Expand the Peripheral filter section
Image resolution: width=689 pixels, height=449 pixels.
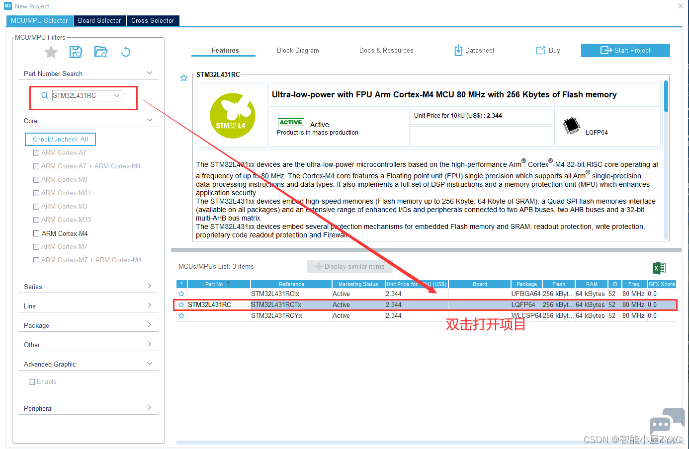pos(149,408)
